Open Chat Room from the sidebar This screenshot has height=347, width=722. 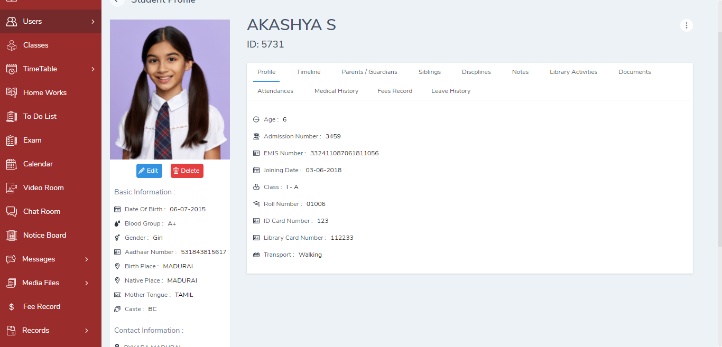(42, 212)
